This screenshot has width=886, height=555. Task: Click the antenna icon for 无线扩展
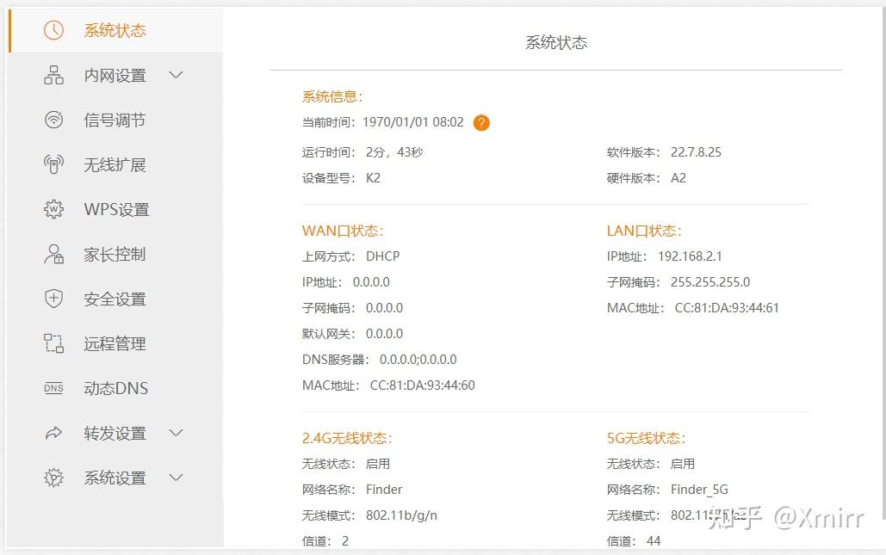click(53, 164)
